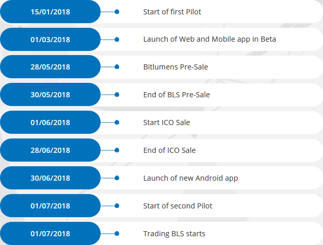Click the 30/06/2018 date pill
The height and width of the screenshot is (245, 323).
50,178
